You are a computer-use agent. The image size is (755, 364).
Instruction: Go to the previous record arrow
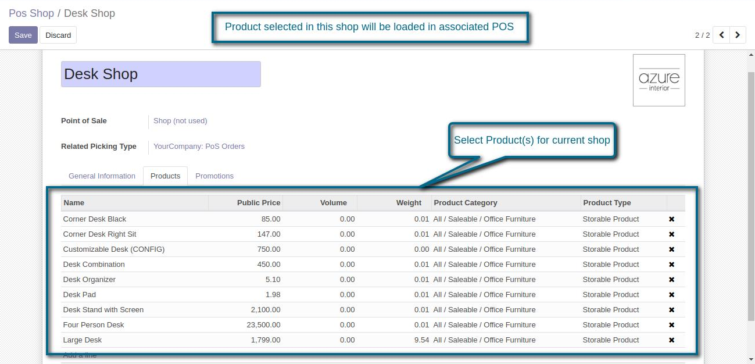(x=721, y=35)
